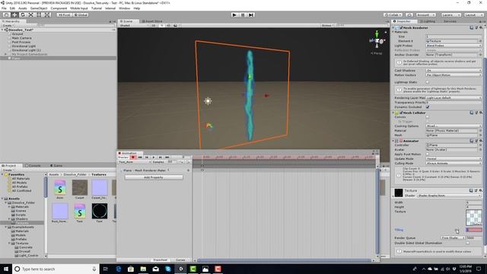Viewport: 487px width, 274px height.
Task: Open Cooking Options dropdown
Action: coord(454,126)
